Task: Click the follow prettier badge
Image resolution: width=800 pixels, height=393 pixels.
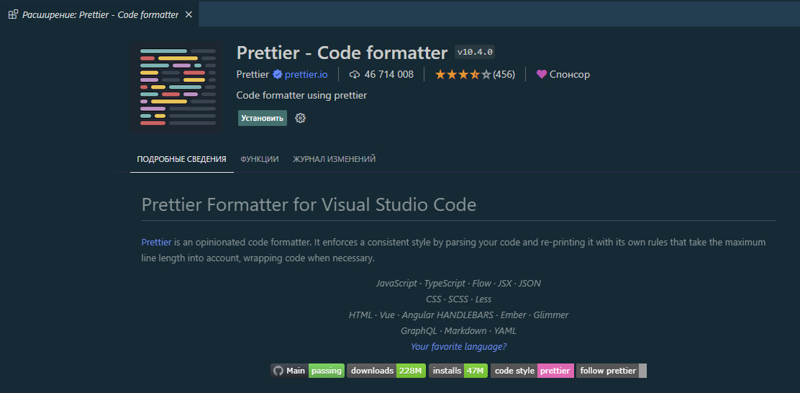Action: pos(612,371)
